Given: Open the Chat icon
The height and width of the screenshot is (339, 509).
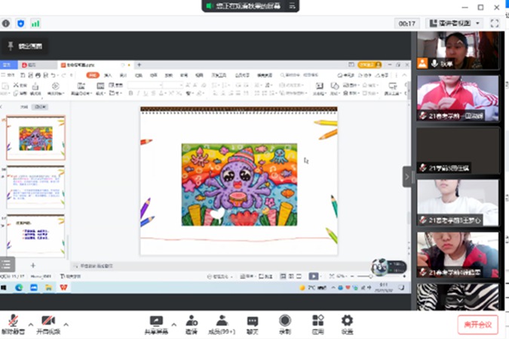Looking at the screenshot, I should pyautogui.click(x=253, y=321).
